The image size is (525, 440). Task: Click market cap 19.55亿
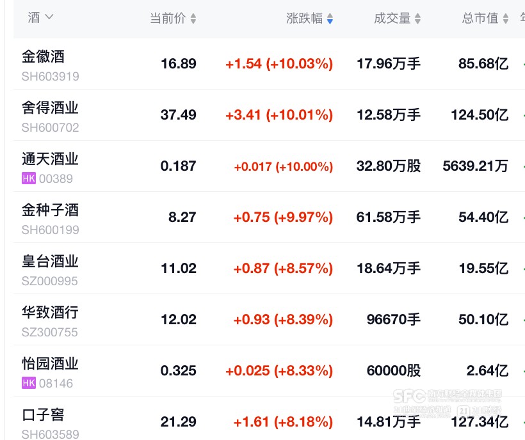tap(483, 268)
